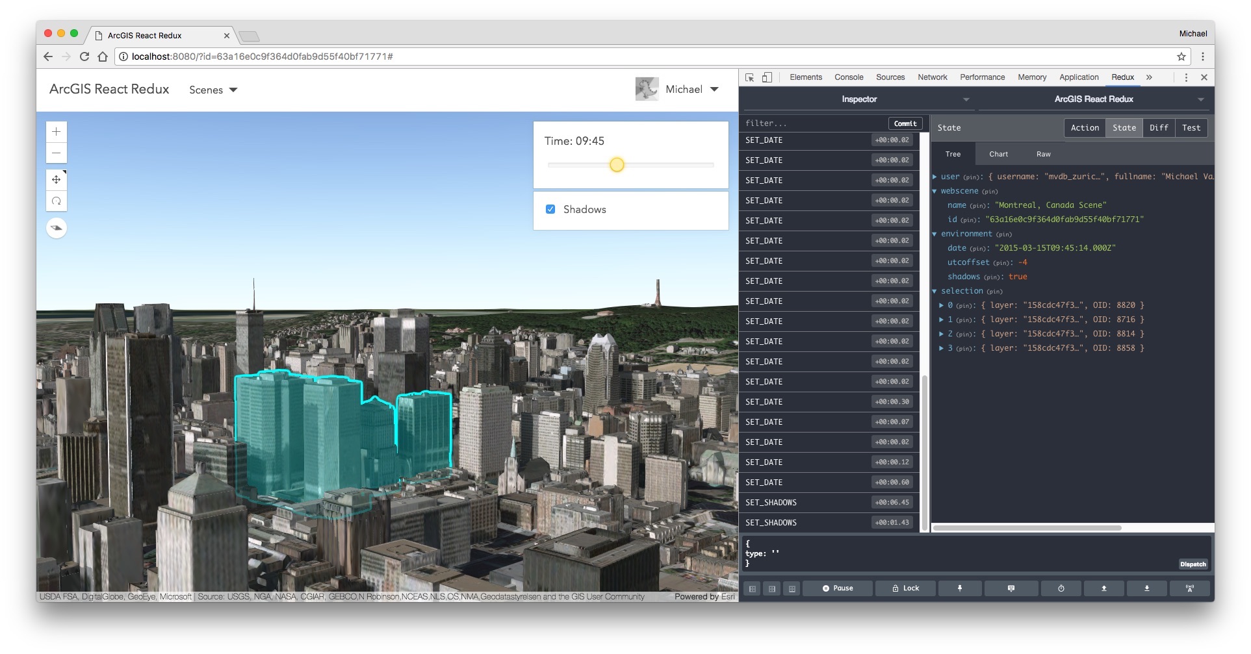Click the state tree horizontal scrollbar
The height and width of the screenshot is (654, 1251).
(x=1027, y=528)
